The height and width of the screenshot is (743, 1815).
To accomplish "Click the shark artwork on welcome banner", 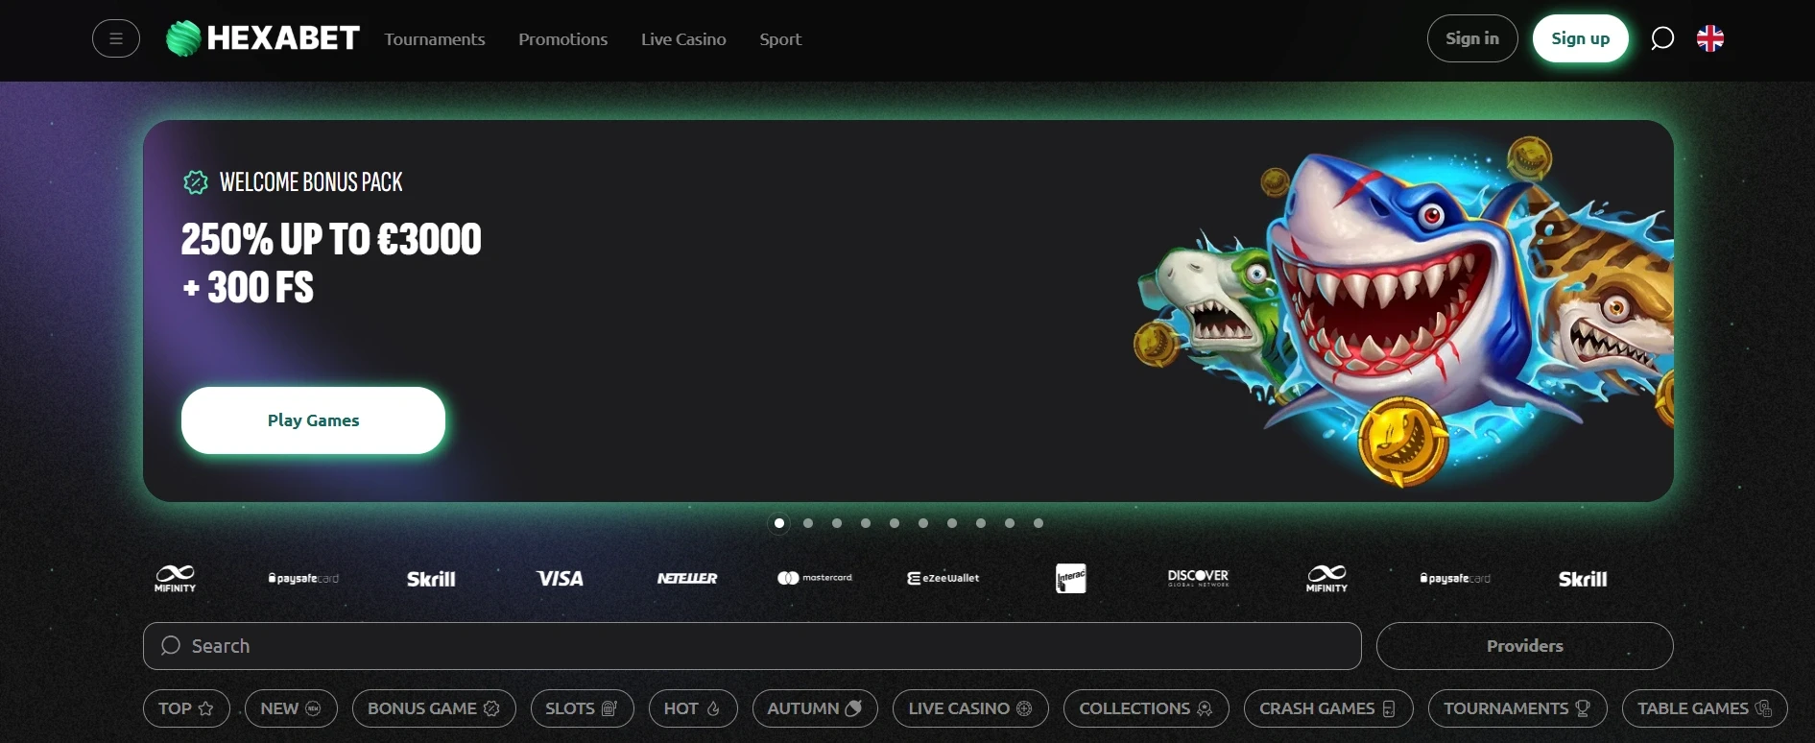I will 1405,311.
